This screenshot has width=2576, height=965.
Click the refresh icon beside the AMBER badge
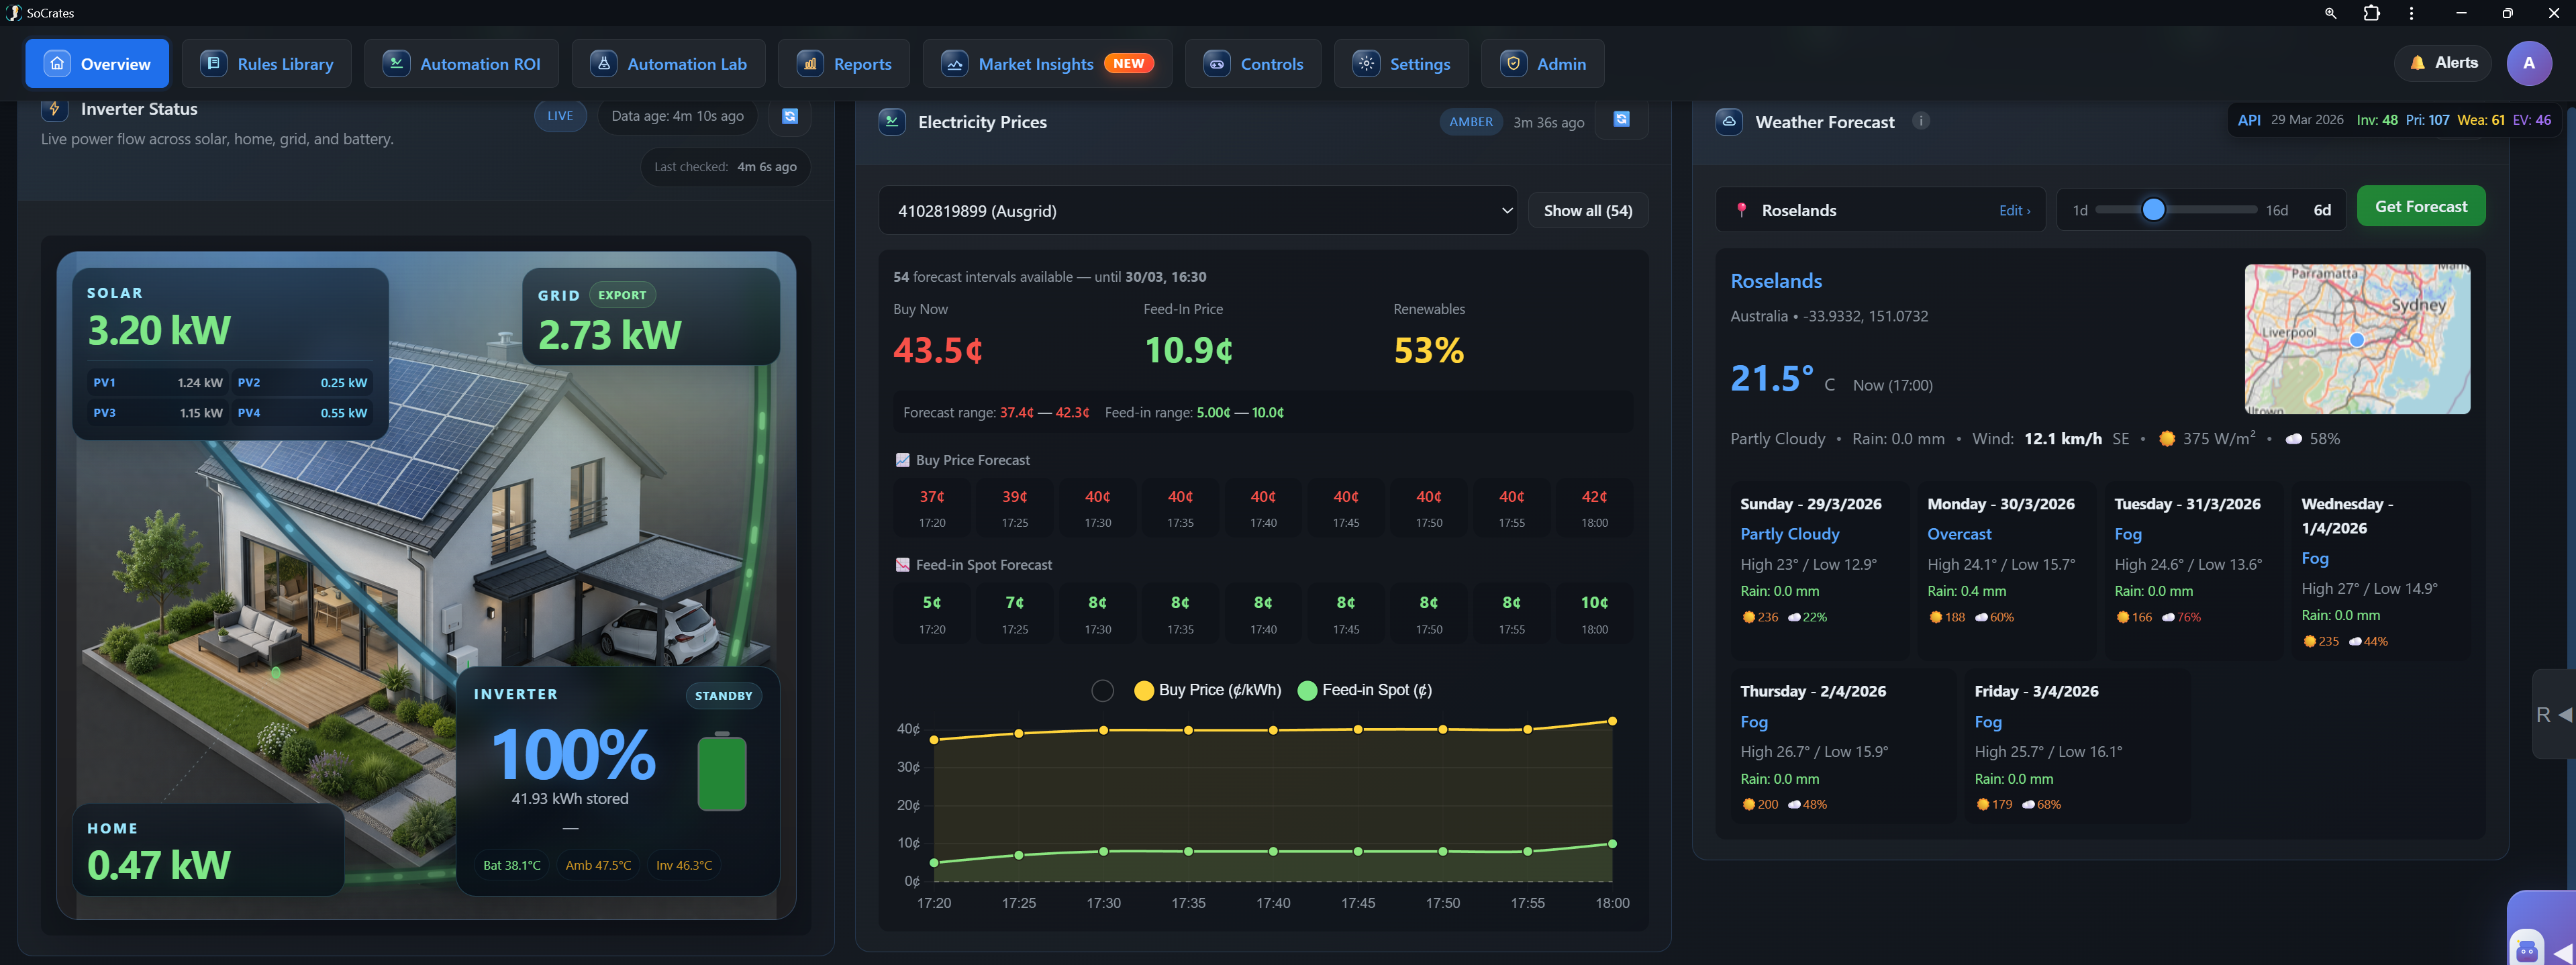[x=1621, y=120]
